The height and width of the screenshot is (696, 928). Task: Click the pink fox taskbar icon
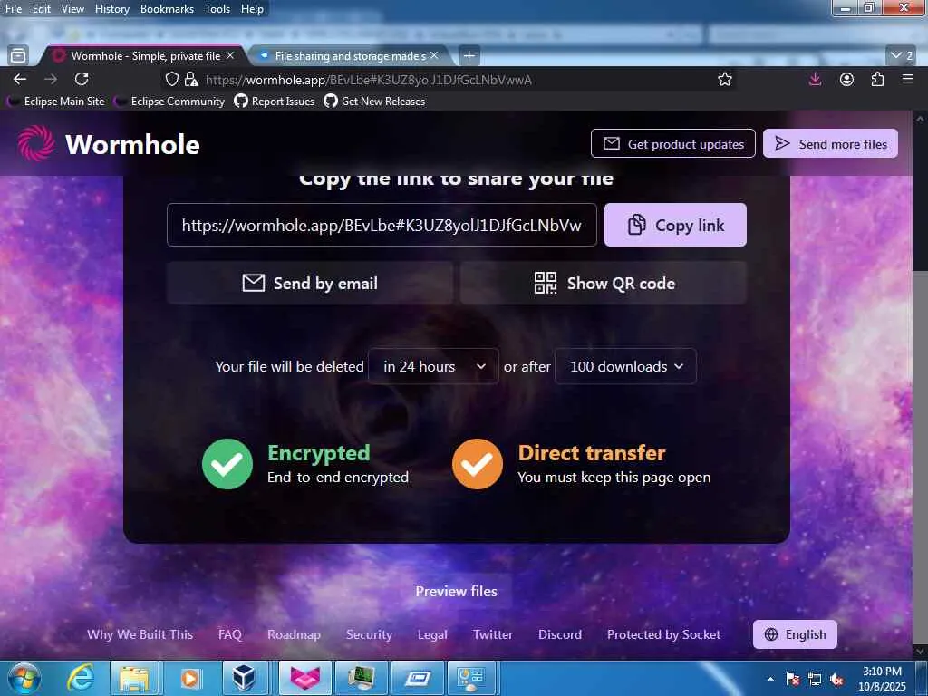pos(305,678)
